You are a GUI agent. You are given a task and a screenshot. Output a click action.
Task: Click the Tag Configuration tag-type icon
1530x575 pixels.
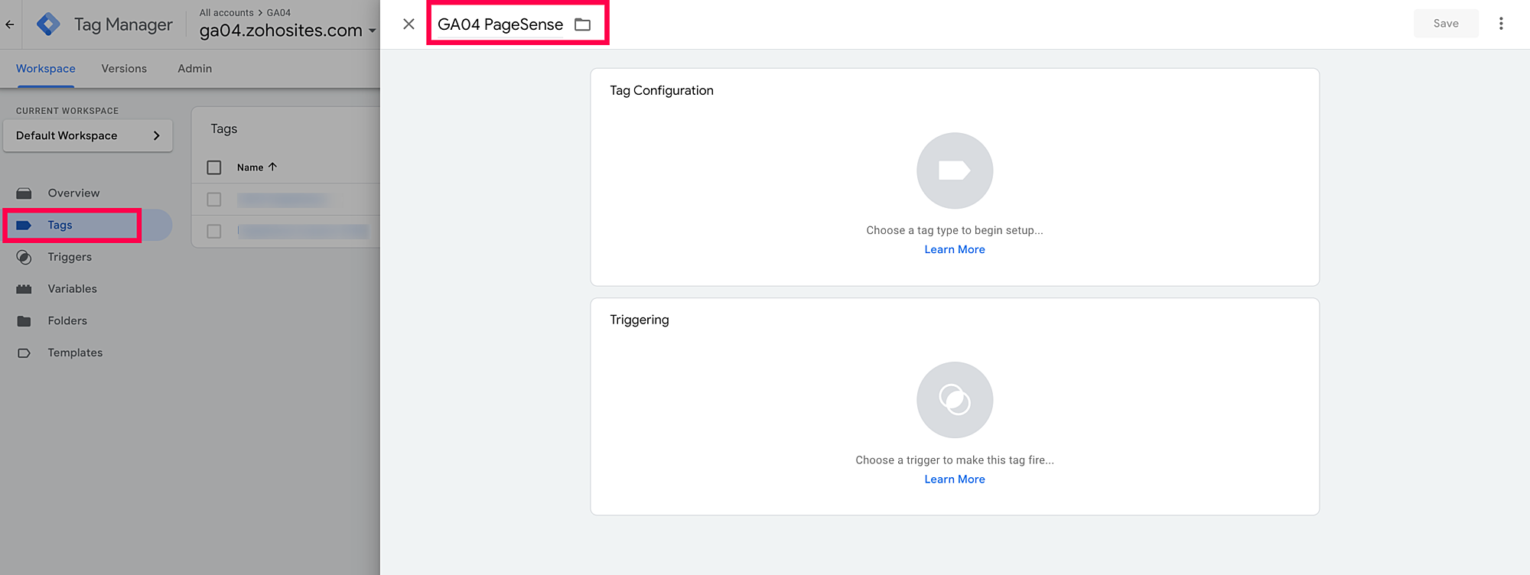955,171
